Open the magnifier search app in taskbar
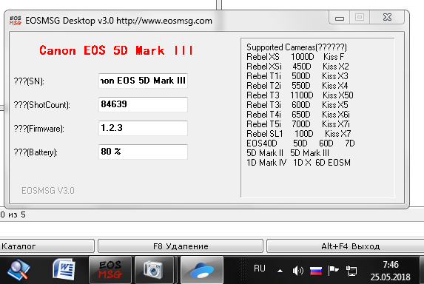 [18, 270]
